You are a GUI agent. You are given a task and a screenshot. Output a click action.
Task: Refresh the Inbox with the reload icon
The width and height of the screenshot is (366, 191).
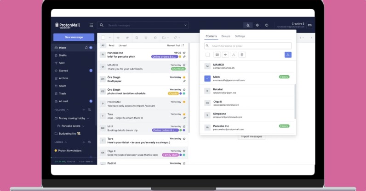click(x=86, y=48)
